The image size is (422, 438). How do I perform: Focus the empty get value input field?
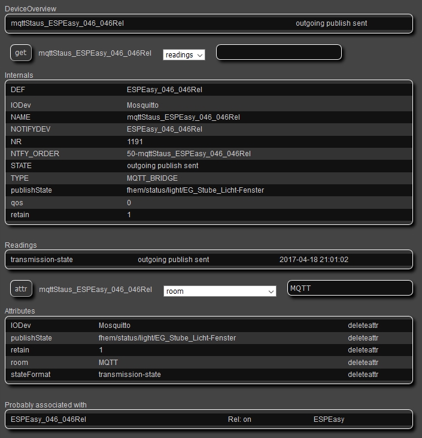point(278,53)
